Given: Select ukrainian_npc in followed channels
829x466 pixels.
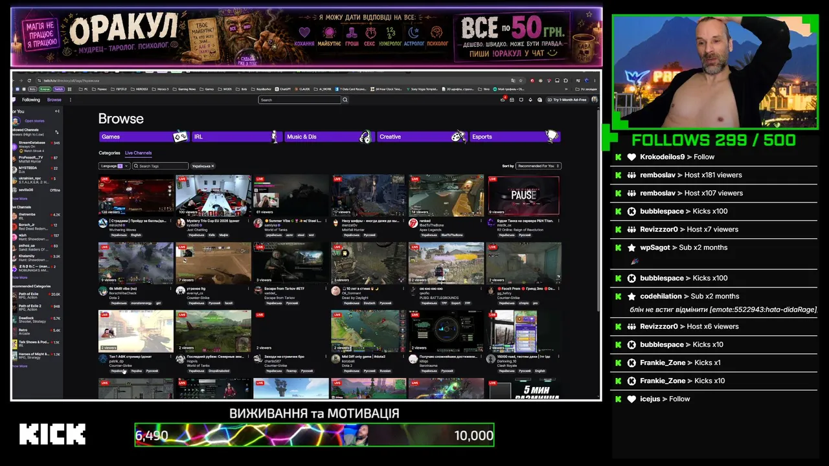Looking at the screenshot, I should 36,180.
